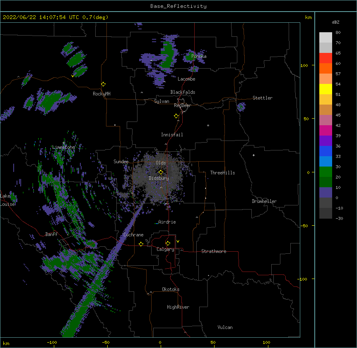Pick the magenta 42-39 dBZ legend swatch
This screenshot has width=357, height=348.
[x=326, y=130]
